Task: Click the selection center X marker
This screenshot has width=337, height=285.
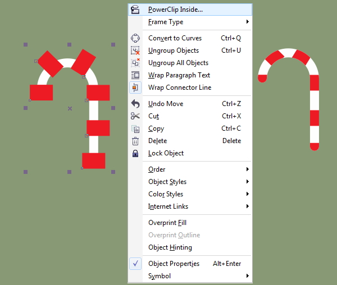Action: click(70, 109)
